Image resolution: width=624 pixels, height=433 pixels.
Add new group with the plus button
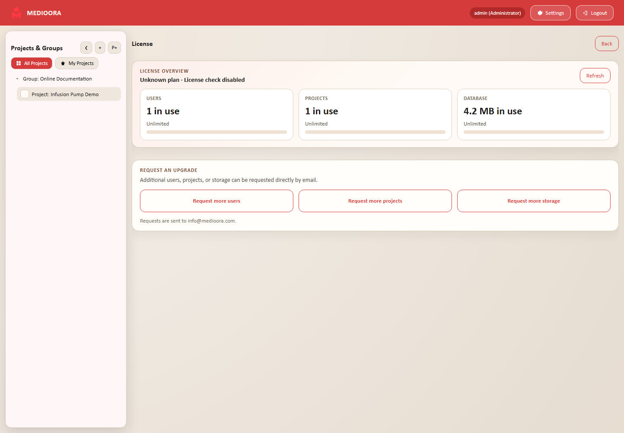100,48
